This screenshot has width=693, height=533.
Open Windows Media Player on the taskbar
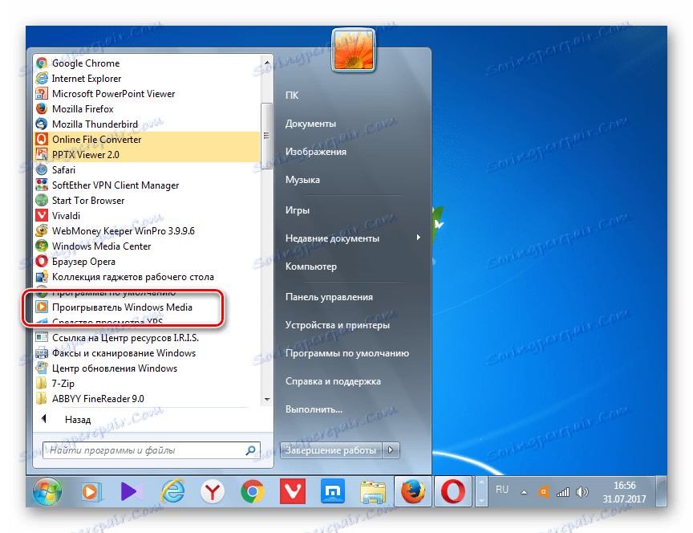91,491
